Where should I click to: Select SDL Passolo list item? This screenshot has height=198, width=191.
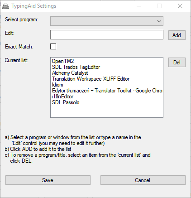pos(66,102)
